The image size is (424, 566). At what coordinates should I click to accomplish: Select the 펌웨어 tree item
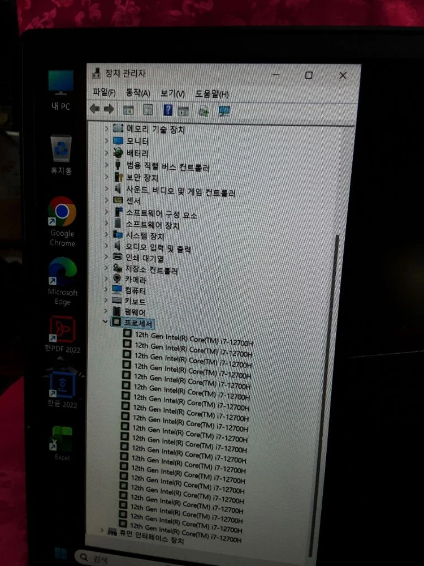point(135,312)
